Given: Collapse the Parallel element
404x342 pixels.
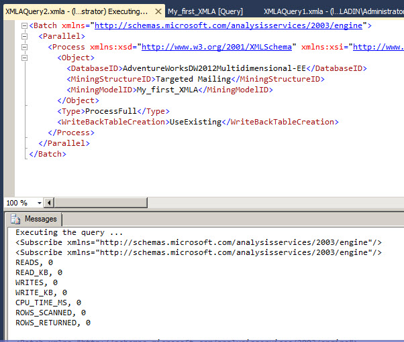Looking at the screenshot, I should (x=24, y=36).
